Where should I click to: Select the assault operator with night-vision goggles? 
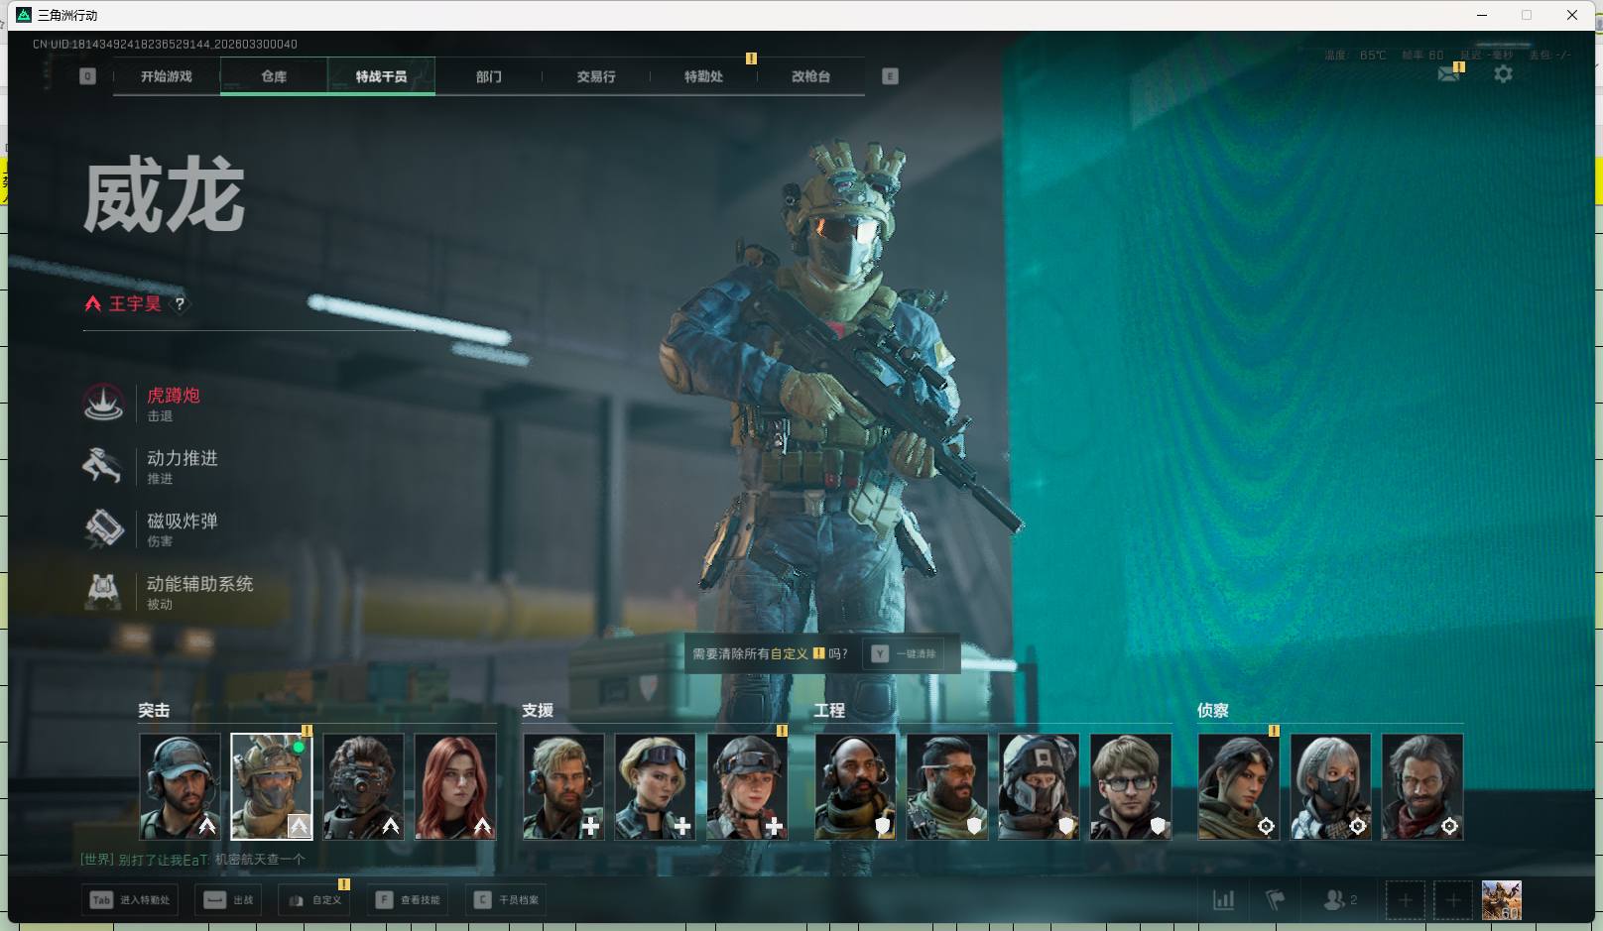click(363, 786)
